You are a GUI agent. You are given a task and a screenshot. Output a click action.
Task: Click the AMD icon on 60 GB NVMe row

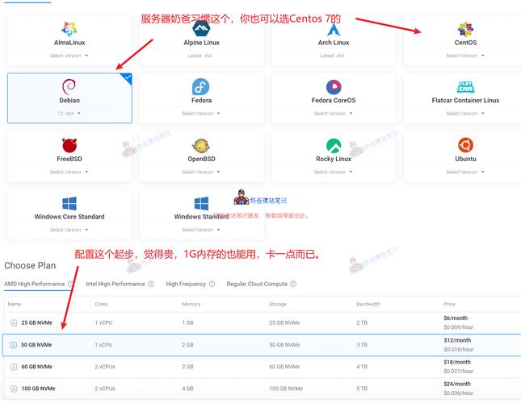point(14,367)
